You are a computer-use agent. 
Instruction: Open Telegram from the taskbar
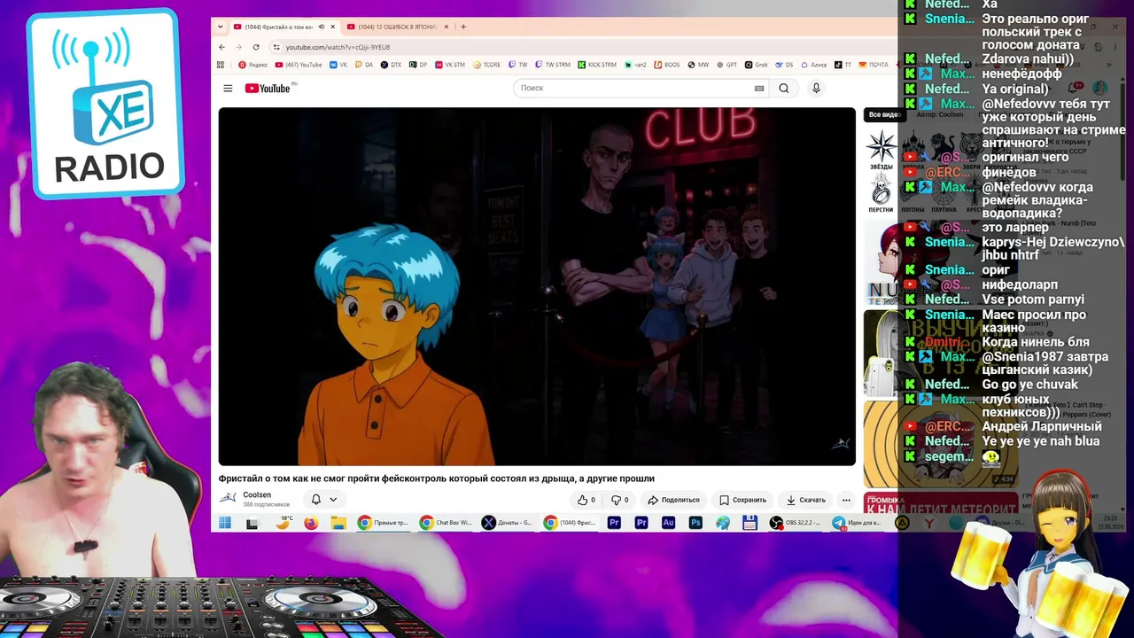click(858, 524)
